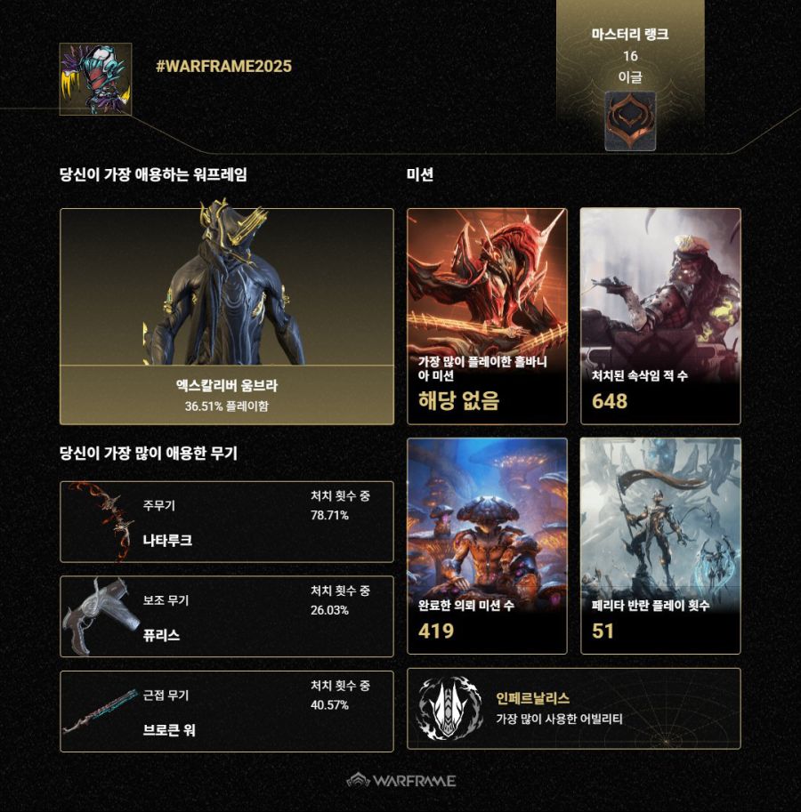801x812 pixels.
Task: Open the 완료한 의뢰 미션 수 419 card
Action: click(487, 546)
